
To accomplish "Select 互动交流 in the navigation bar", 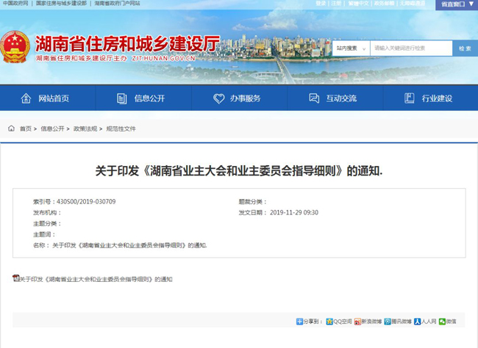I will point(332,98).
